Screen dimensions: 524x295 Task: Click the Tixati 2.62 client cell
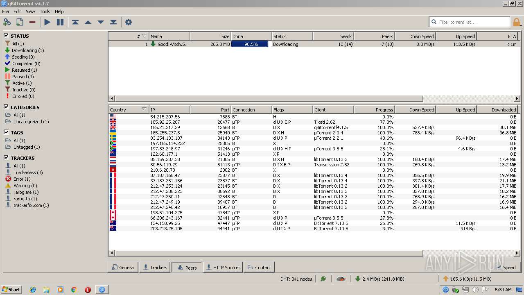325,122
